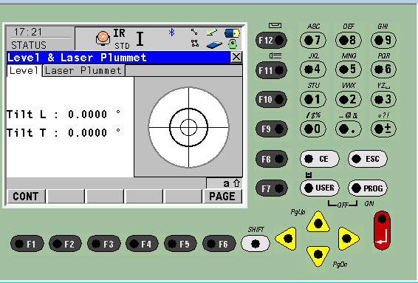Click the green arrow status icon
The height and width of the screenshot is (283, 418).
point(212,33)
